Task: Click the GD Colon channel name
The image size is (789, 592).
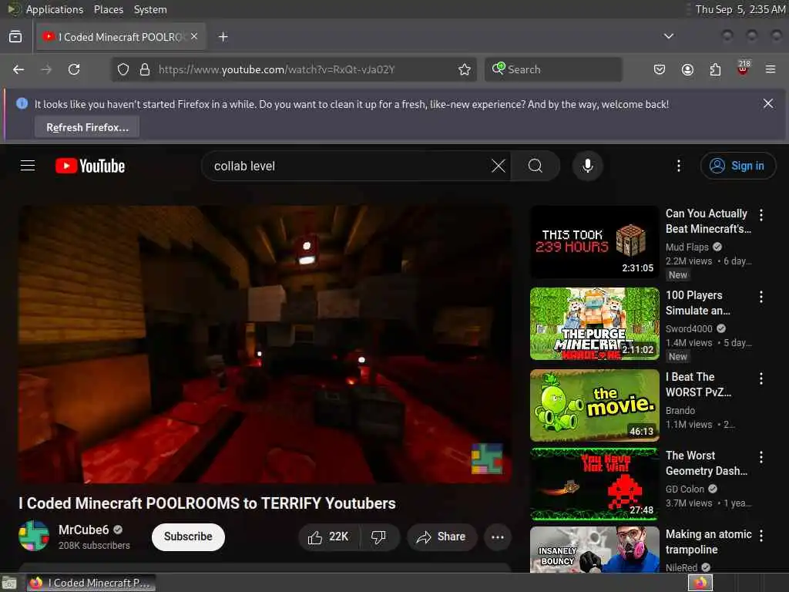Action: tap(685, 489)
